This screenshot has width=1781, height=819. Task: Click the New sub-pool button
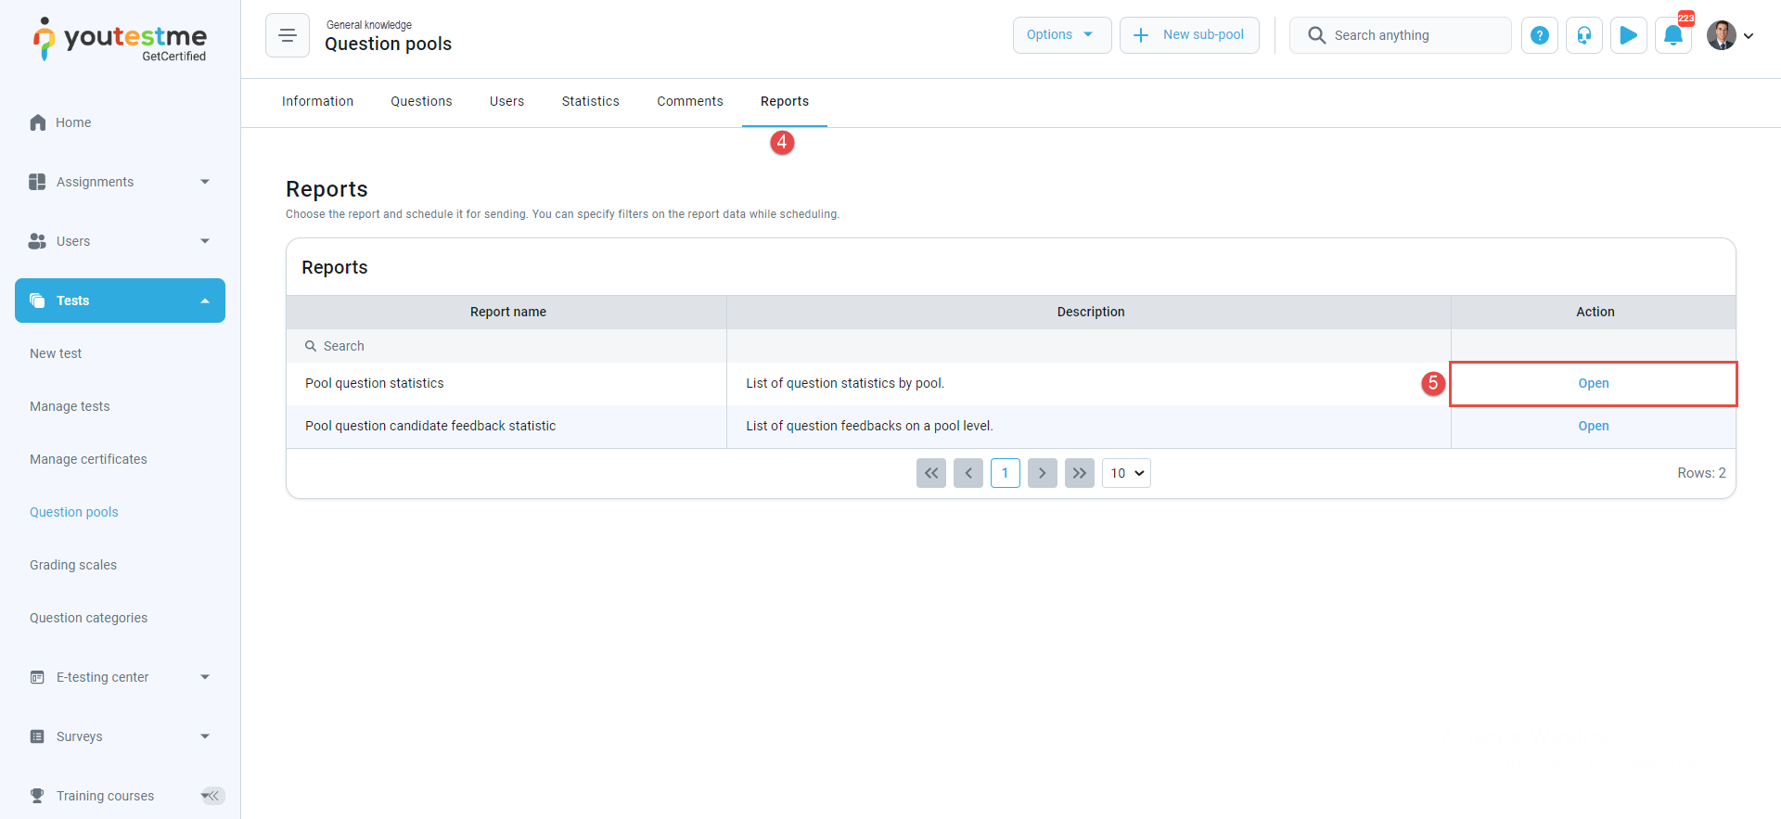pyautogui.click(x=1189, y=35)
